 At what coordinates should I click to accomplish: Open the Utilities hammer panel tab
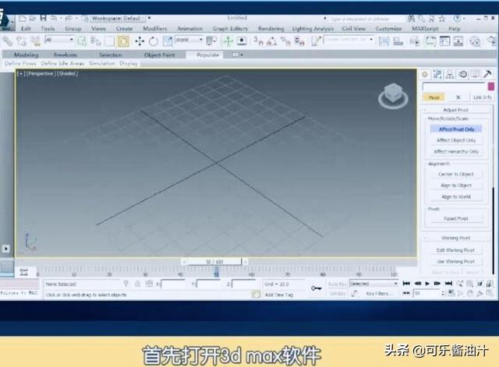click(487, 75)
